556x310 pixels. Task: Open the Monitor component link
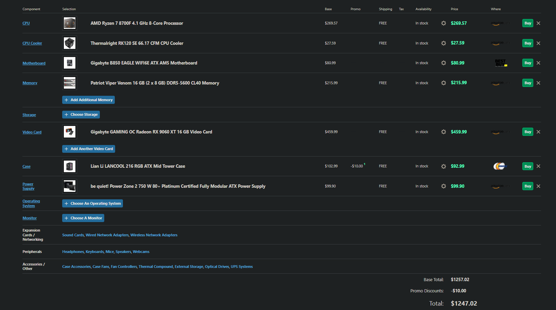coord(30,218)
